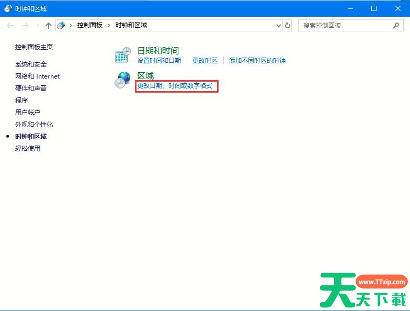This screenshot has height=311, width=410.
Task: Open the recent locations dropdown arrow
Action: tap(38, 25)
